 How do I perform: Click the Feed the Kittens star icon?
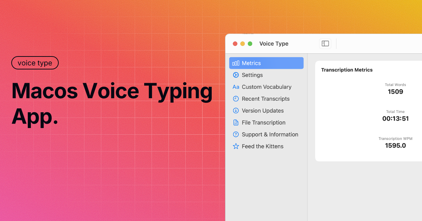pos(236,147)
